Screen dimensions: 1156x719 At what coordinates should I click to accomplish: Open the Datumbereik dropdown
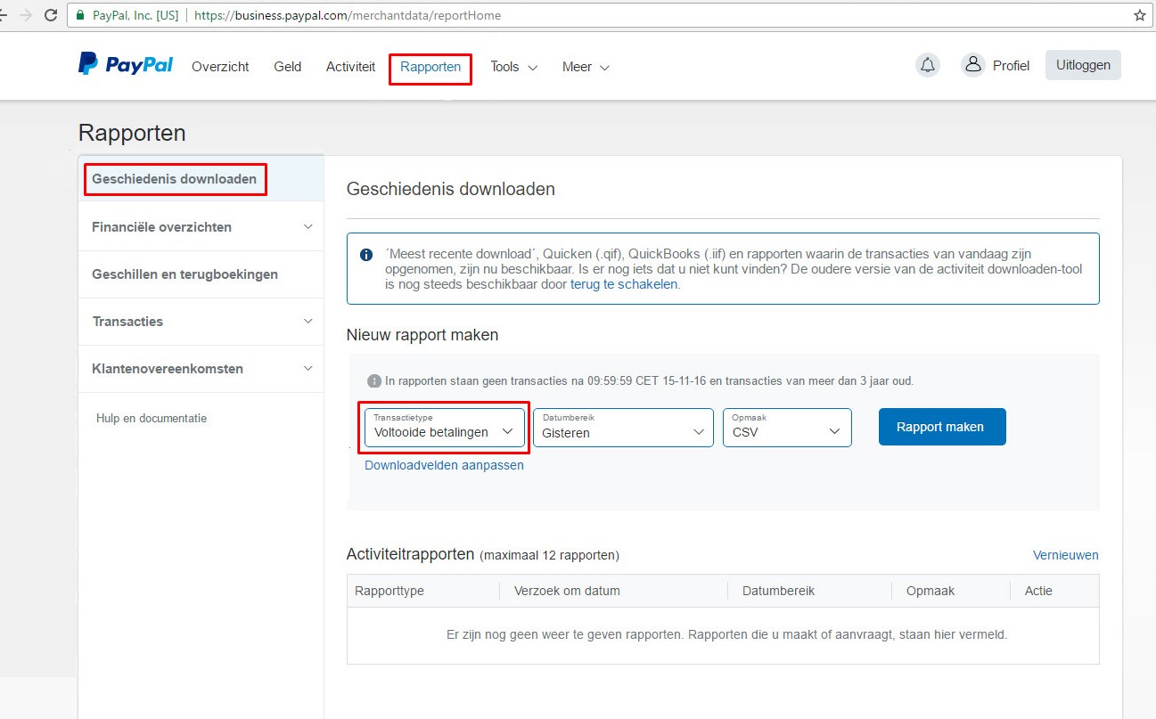tap(624, 428)
